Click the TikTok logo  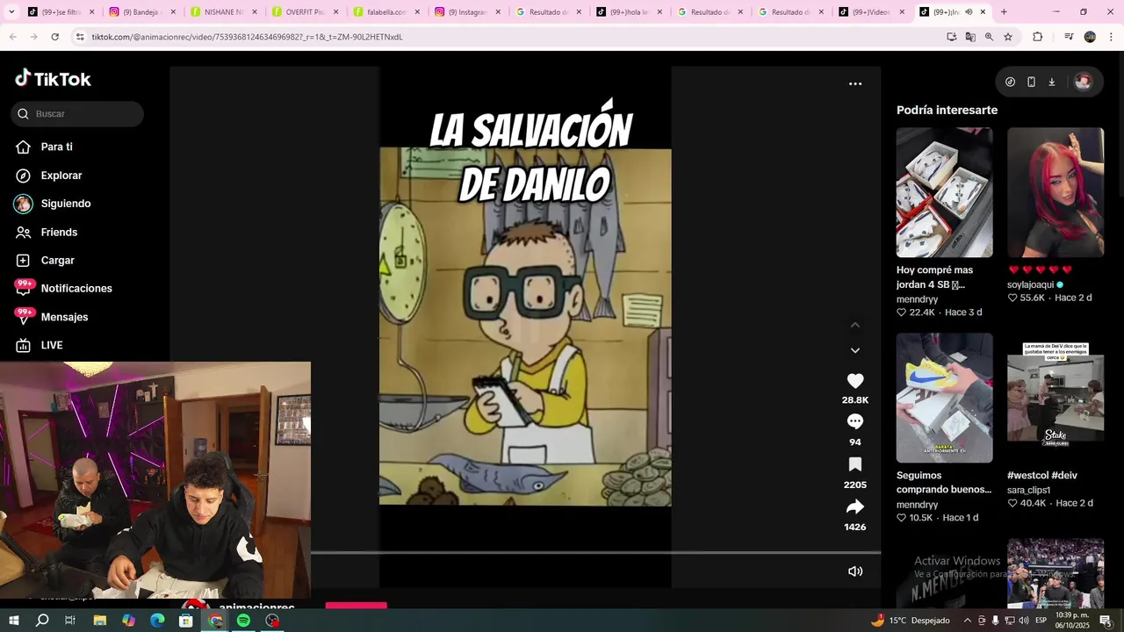(53, 79)
